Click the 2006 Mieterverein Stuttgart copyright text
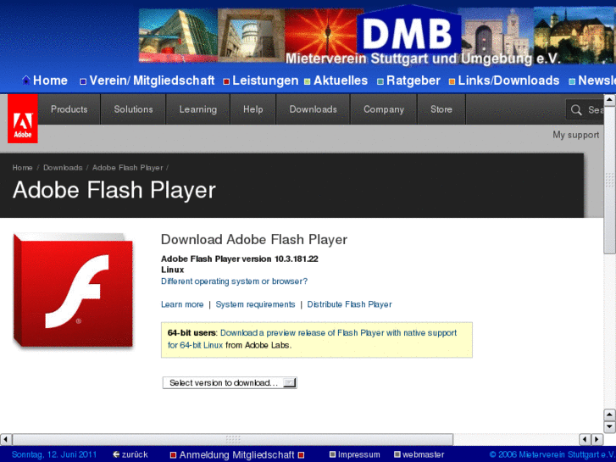The height and width of the screenshot is (462, 616). point(552,454)
